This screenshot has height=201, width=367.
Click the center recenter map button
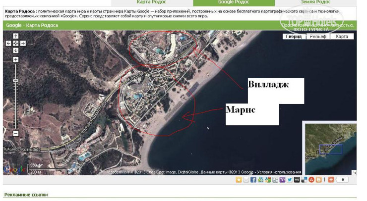tap(16, 43)
